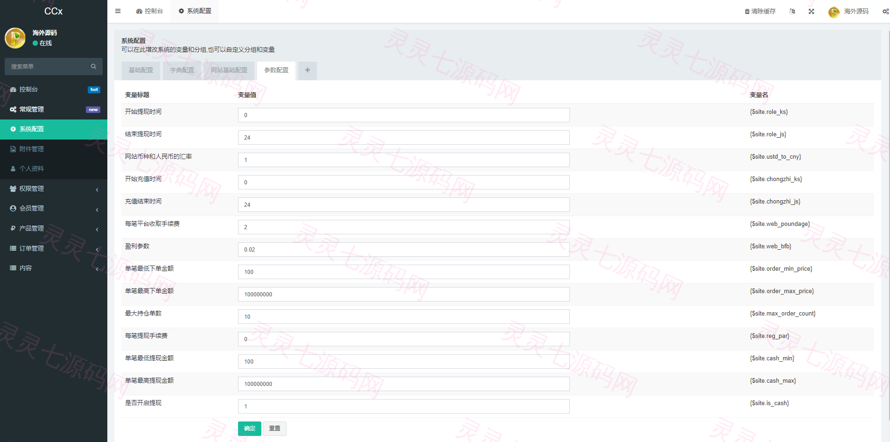The image size is (890, 442).
Task: Click the green 确定 button
Action: pyautogui.click(x=250, y=428)
